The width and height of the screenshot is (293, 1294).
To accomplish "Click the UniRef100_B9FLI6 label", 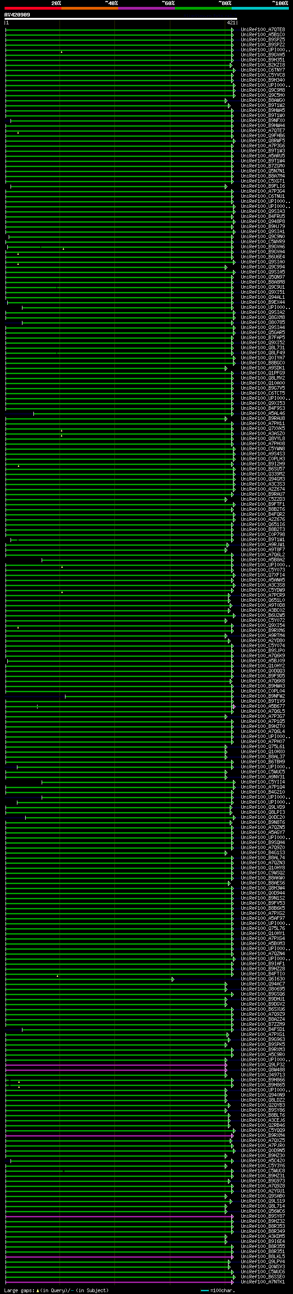I will [262, 186].
